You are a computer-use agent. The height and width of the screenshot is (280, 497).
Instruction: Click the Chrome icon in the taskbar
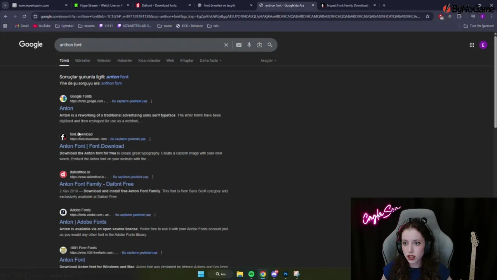[x=263, y=274]
